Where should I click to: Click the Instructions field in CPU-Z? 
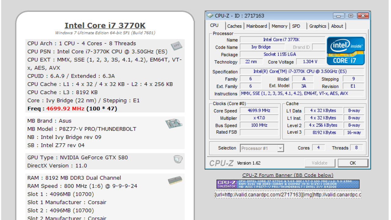pyautogui.click(x=302, y=94)
